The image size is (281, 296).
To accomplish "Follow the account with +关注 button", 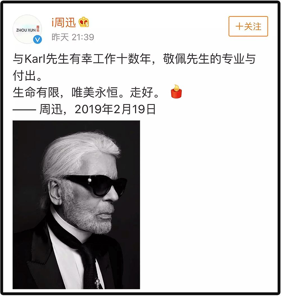I will 248,26.
